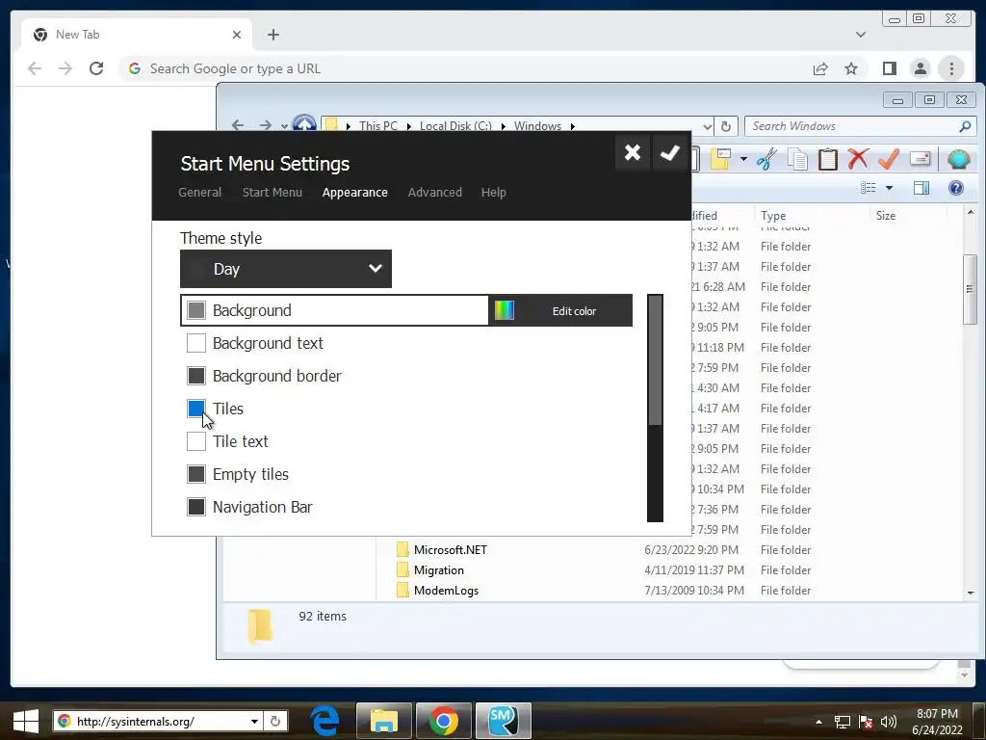Viewport: 986px width, 740px height.
Task: Click Chrome icon in the taskbar
Action: [x=443, y=721]
